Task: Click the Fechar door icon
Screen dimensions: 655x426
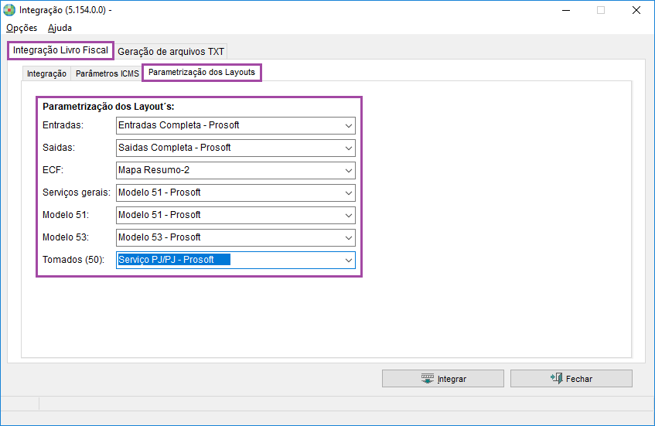Action: [x=557, y=378]
